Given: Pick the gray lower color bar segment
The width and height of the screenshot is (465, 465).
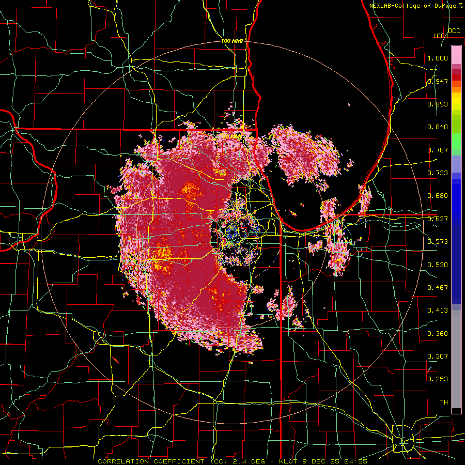Looking at the screenshot, I should coord(456,359).
